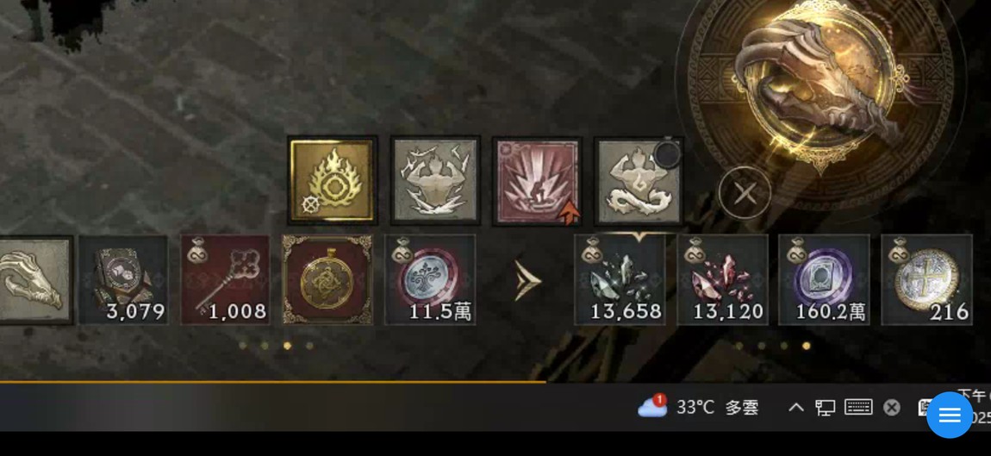Open the touch keyboard tray icon

(x=858, y=407)
